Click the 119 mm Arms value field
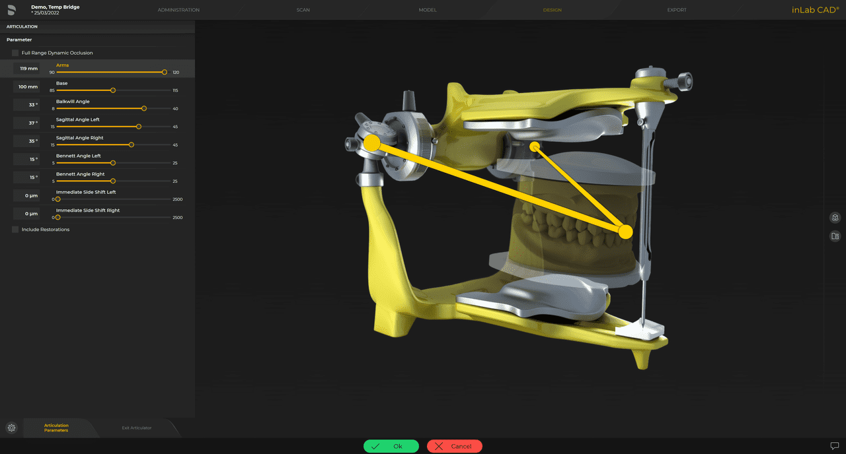The image size is (846, 454). click(x=27, y=68)
